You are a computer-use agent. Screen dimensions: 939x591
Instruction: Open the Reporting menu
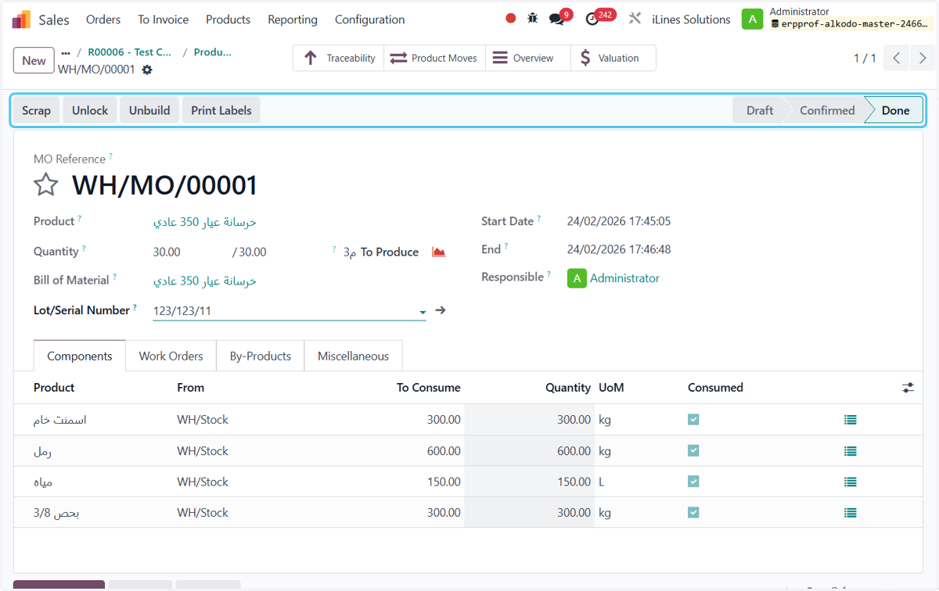pos(293,20)
